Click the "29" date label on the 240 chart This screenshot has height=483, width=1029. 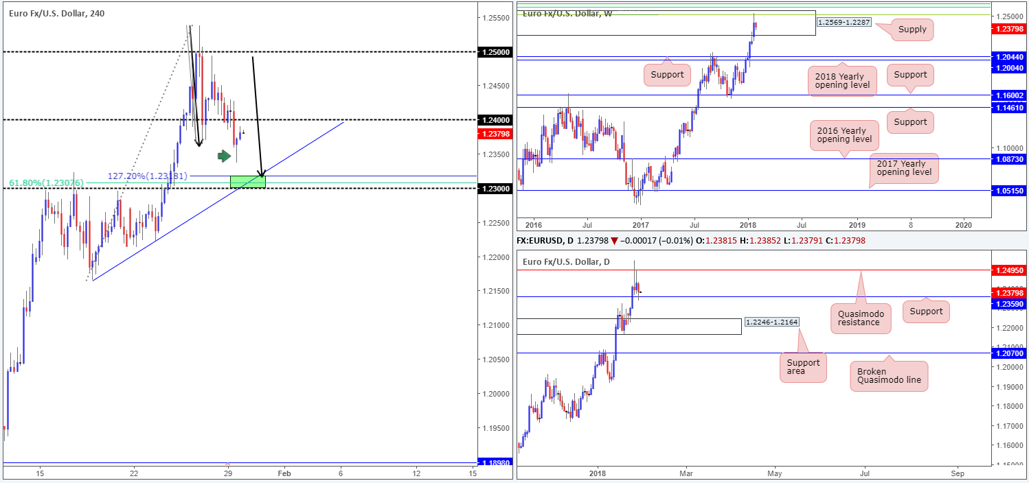pos(228,474)
